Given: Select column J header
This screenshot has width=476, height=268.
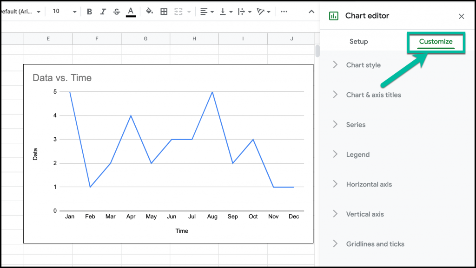Looking at the screenshot, I should 291,38.
